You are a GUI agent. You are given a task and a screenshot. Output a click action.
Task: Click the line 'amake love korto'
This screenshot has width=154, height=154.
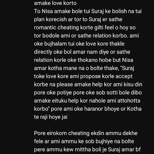(55, 3)
